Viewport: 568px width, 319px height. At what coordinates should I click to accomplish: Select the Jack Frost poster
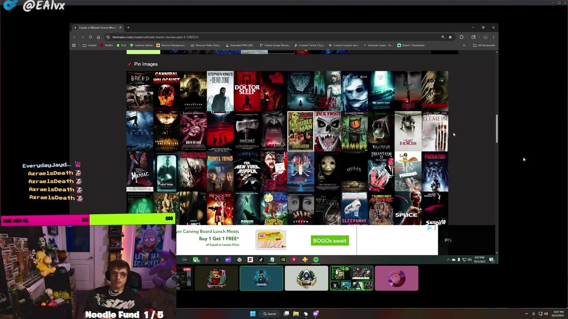pyautogui.click(x=327, y=131)
